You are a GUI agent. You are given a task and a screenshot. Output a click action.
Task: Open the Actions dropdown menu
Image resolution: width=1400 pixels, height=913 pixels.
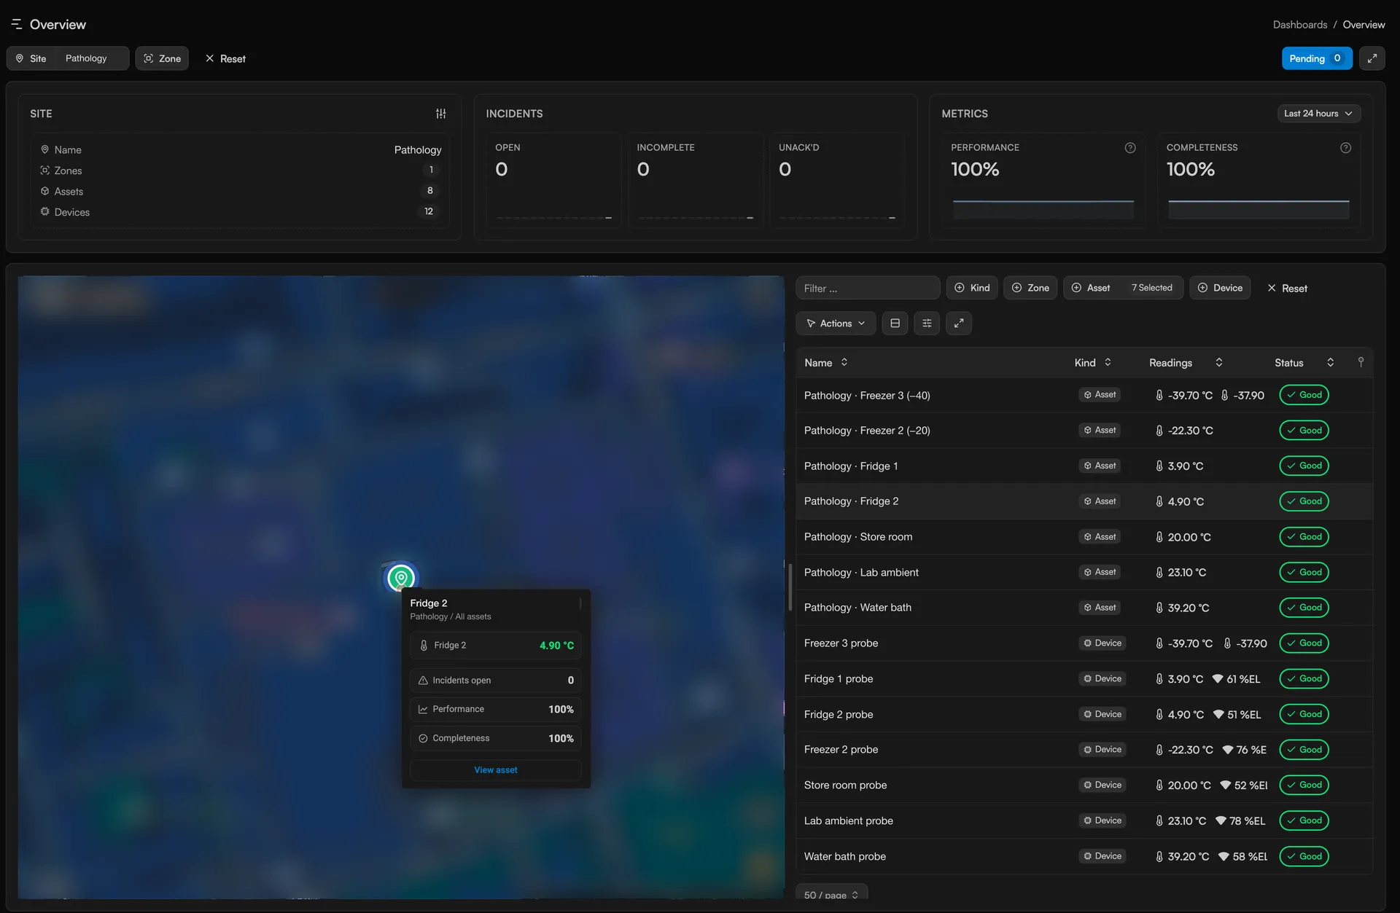click(836, 323)
